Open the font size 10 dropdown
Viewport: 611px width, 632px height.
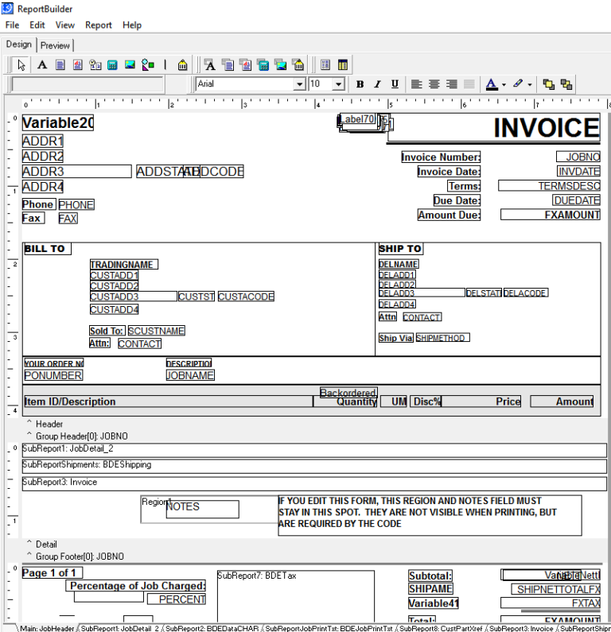pyautogui.click(x=339, y=84)
